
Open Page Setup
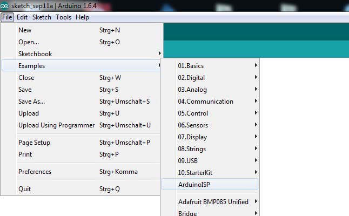(x=81, y=143)
